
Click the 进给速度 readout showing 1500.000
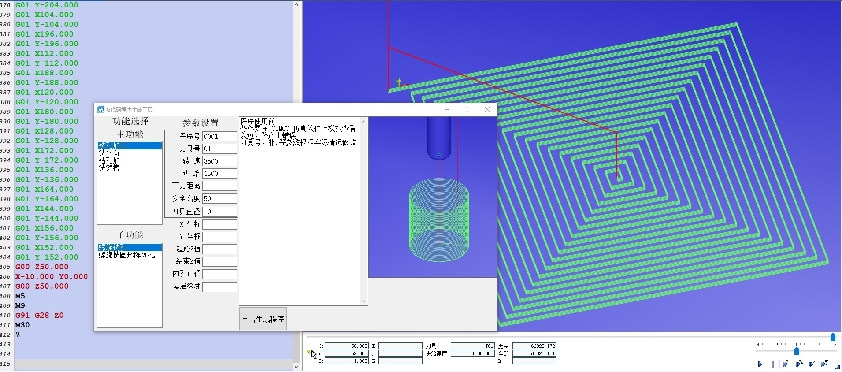(473, 353)
